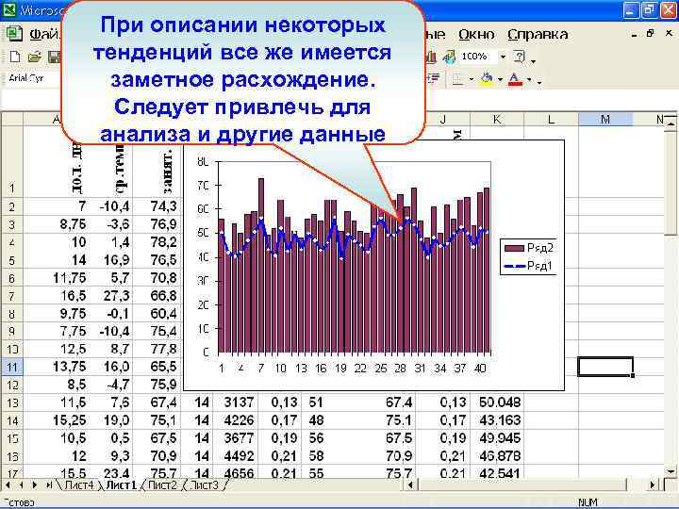Click cell containing 4492
This screenshot has width=679, height=509.
(239, 456)
